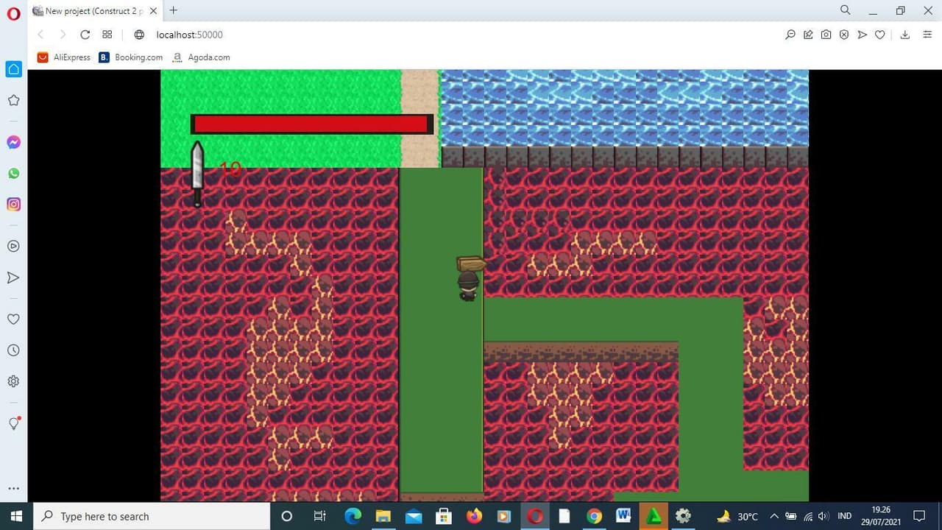Add page to bookmarks with heart
The height and width of the screenshot is (530, 942).
coord(879,35)
